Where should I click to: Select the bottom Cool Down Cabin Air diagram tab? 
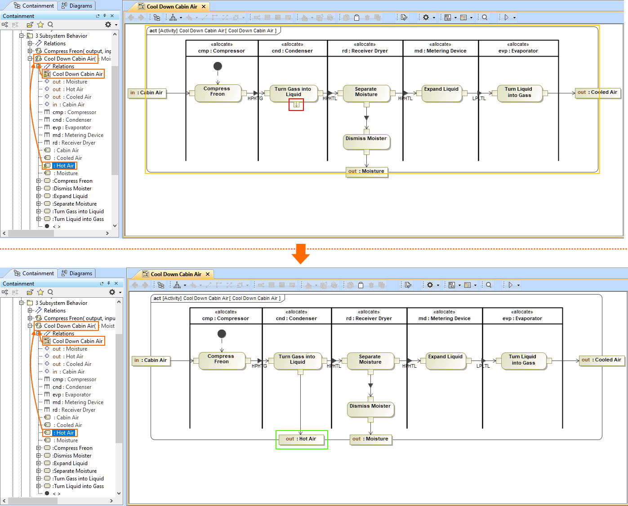click(x=176, y=274)
